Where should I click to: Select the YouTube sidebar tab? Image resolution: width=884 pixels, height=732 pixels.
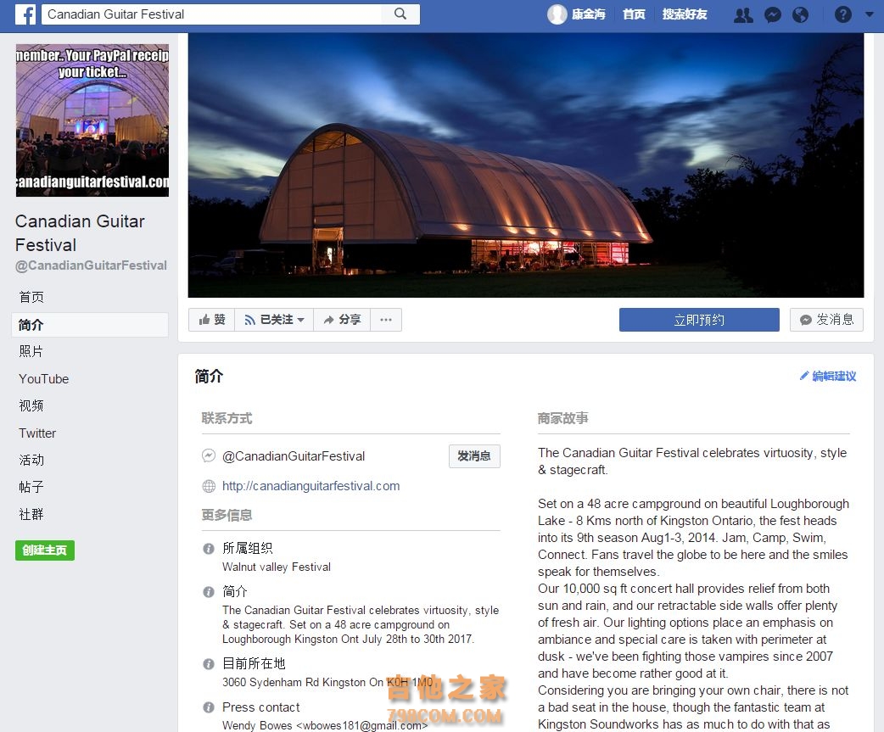coord(44,378)
